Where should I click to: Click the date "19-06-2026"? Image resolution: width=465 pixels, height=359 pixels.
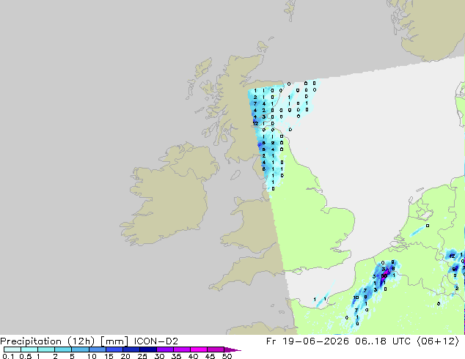click(315, 341)
